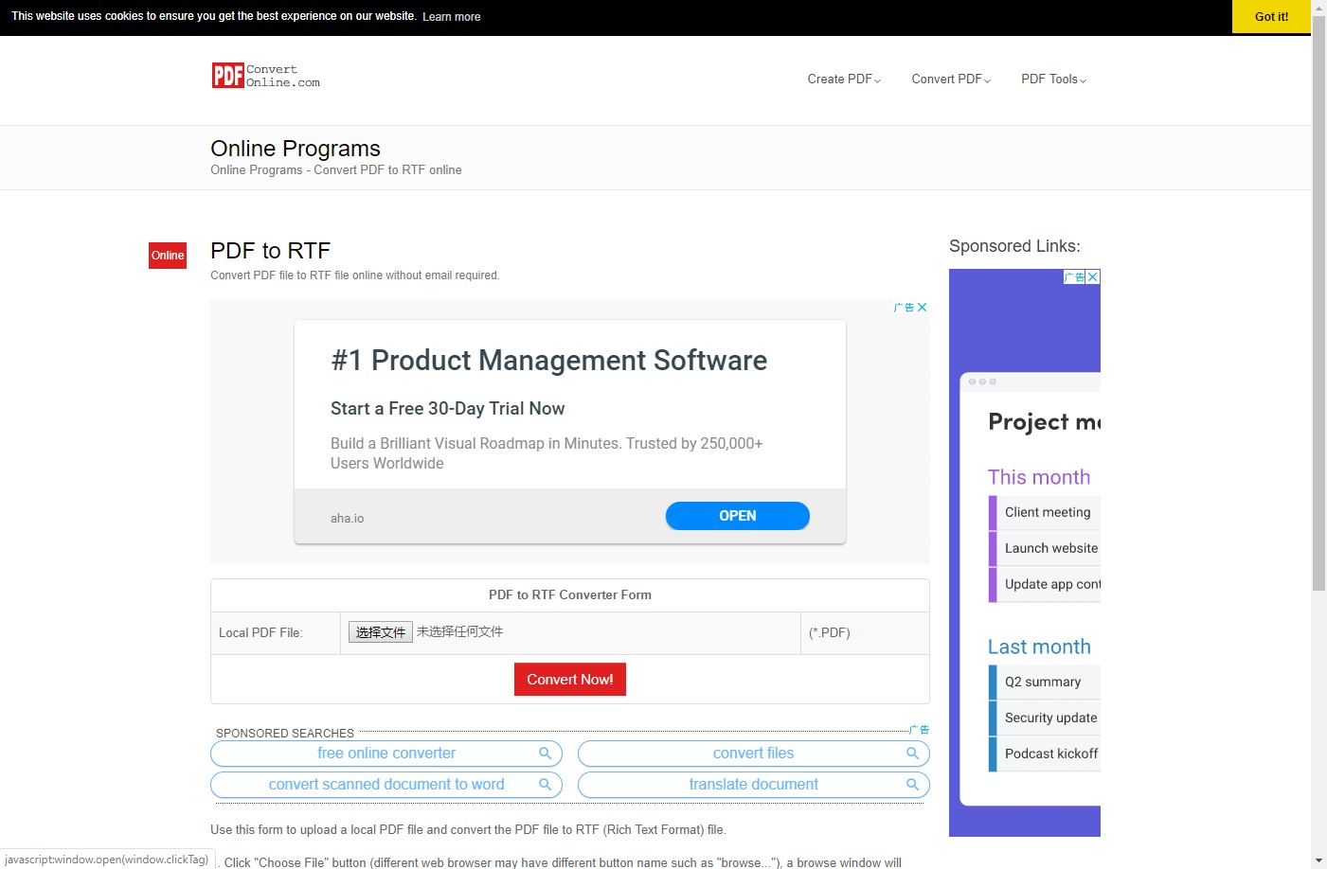1327x869 pixels.
Task: Click Client meeting in sidebar ad
Action: pos(1048,512)
